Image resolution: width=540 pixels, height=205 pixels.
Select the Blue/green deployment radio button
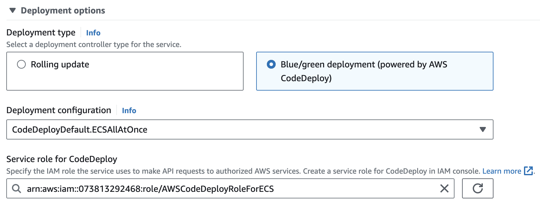[271, 64]
